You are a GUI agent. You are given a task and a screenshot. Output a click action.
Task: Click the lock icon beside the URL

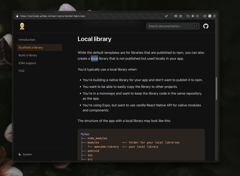[17, 16]
